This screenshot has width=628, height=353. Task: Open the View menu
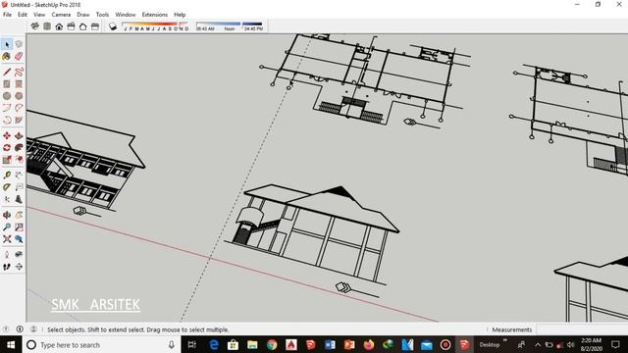click(x=39, y=15)
